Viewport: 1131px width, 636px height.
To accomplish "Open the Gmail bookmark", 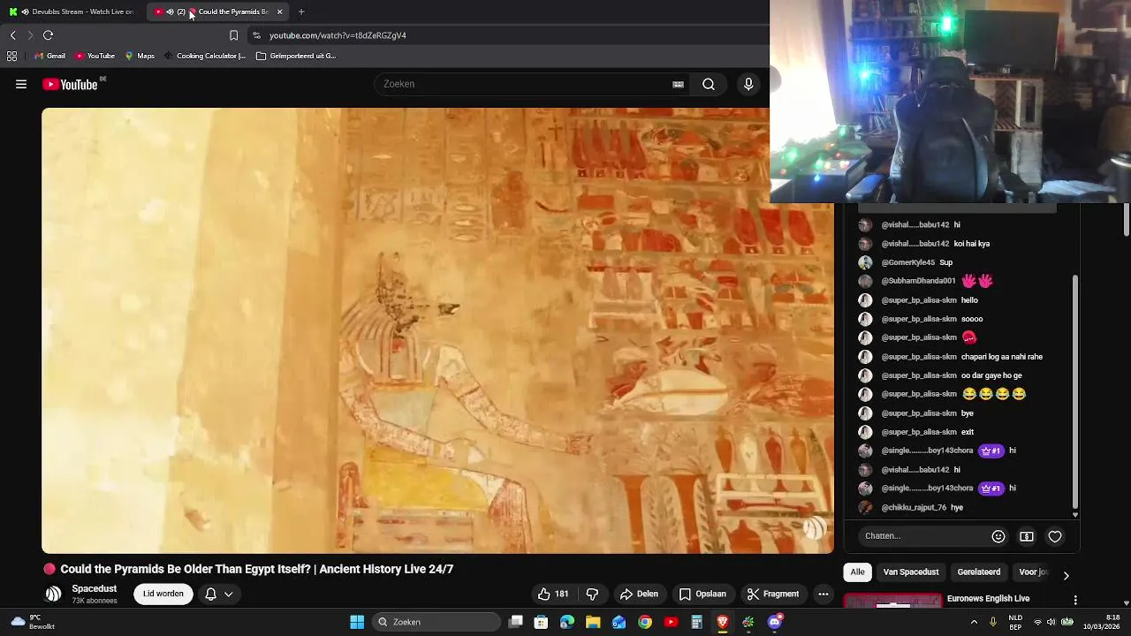I will coord(49,56).
